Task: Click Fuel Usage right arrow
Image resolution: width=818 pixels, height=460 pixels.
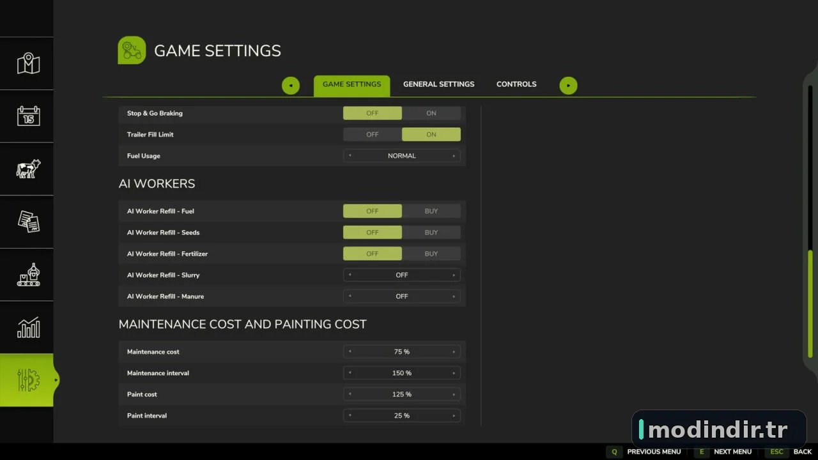Action: 454,156
